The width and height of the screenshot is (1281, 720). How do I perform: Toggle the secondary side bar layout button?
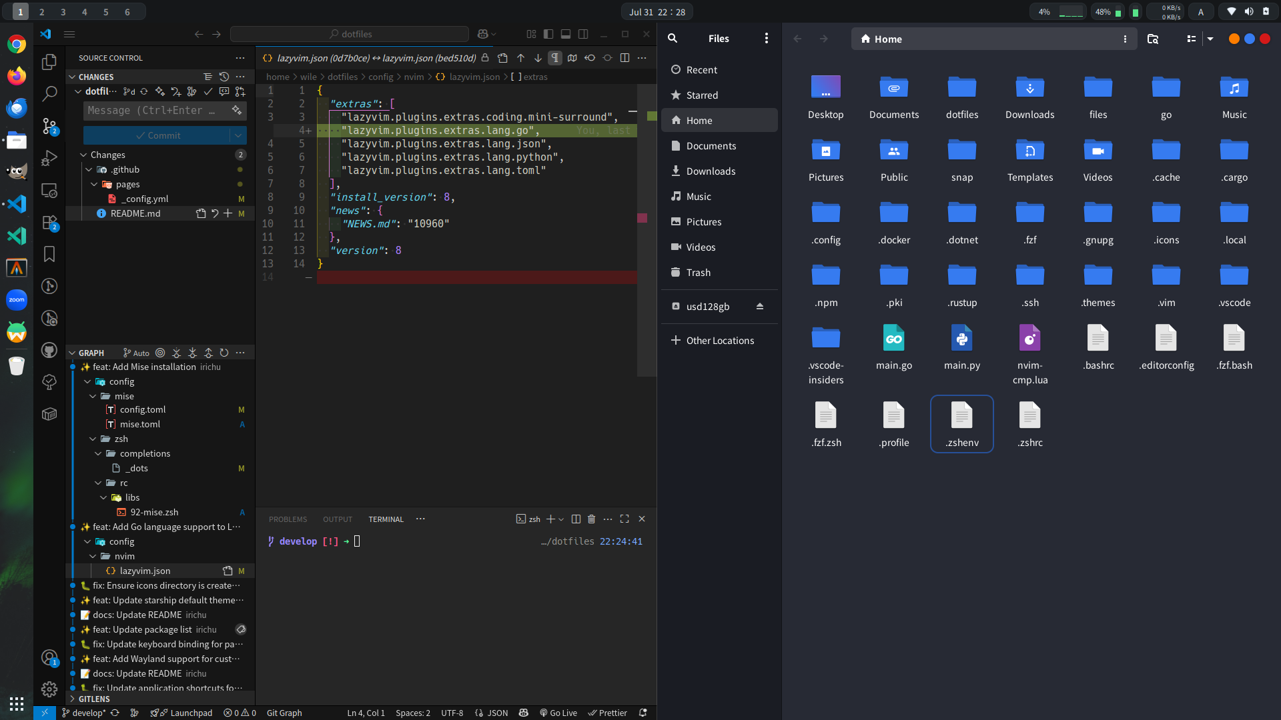(583, 34)
